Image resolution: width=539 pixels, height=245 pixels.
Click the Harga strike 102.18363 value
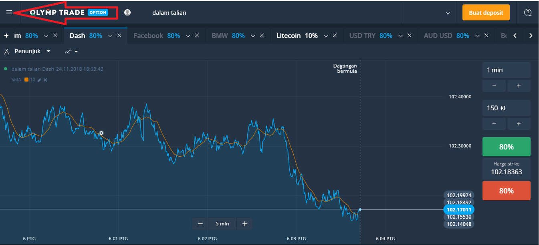(507, 173)
